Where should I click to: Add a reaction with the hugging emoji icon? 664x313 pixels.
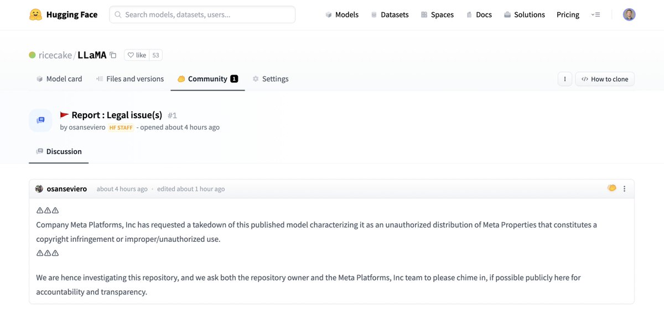tap(611, 188)
